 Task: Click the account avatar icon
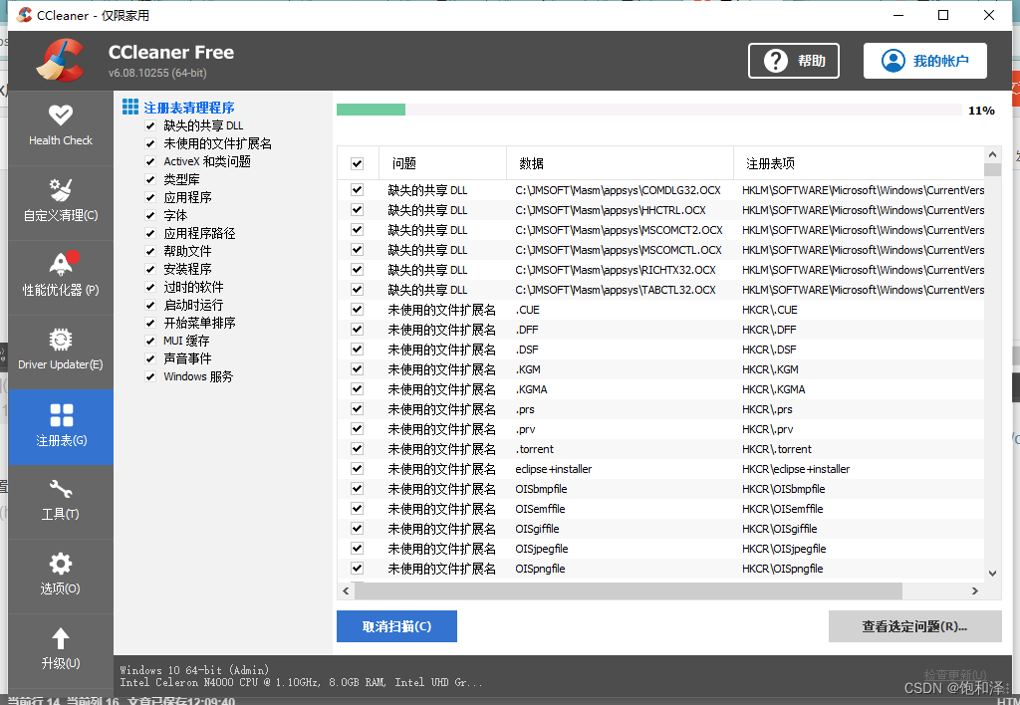click(x=893, y=61)
